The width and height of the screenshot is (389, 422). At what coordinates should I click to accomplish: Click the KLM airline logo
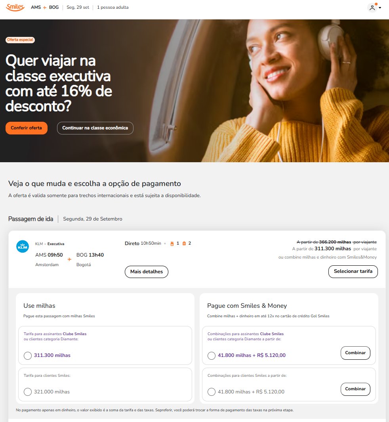coord(23,247)
